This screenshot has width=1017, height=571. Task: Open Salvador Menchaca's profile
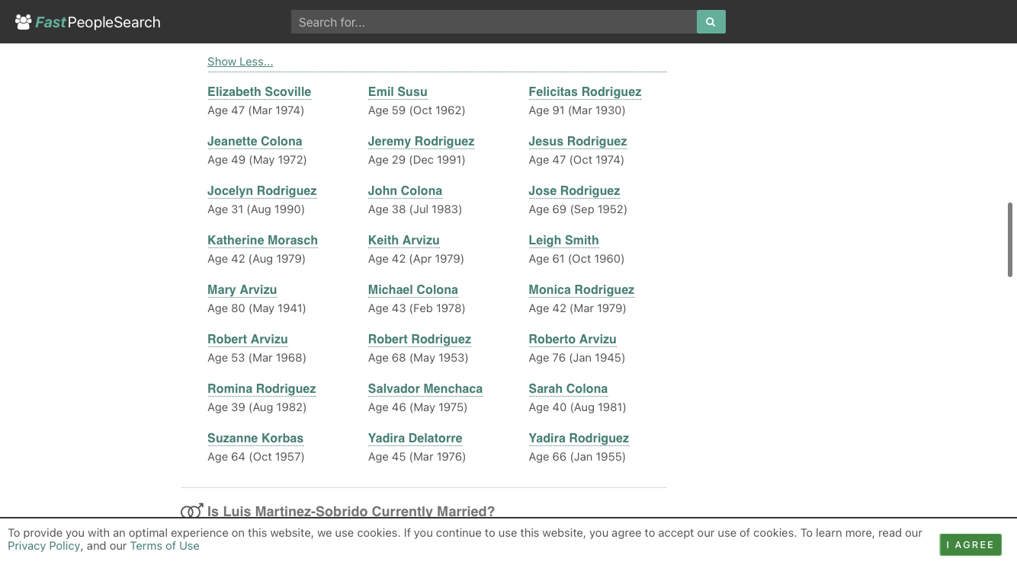tap(425, 388)
